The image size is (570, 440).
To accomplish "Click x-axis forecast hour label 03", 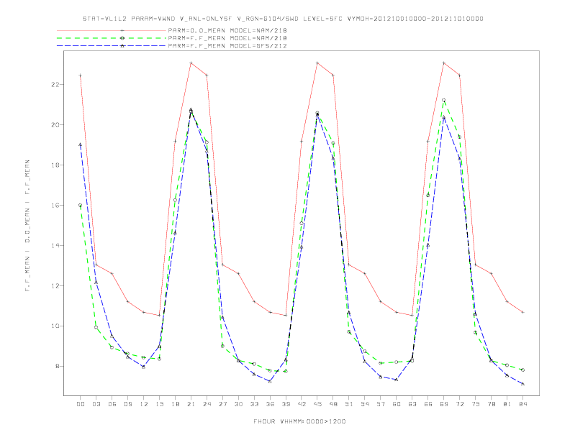I will (96, 404).
